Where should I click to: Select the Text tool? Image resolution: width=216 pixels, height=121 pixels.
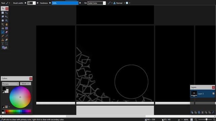[x=3, y=44]
